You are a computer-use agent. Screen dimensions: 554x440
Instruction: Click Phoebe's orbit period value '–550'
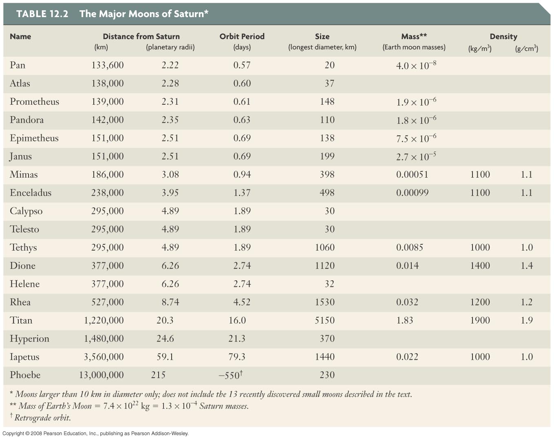[230, 375]
